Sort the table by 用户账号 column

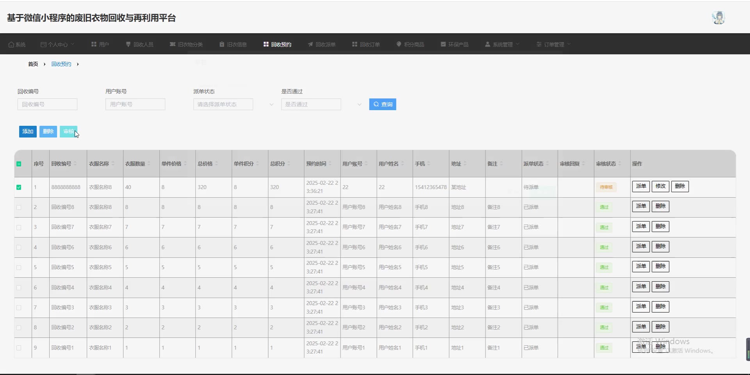pyautogui.click(x=366, y=164)
